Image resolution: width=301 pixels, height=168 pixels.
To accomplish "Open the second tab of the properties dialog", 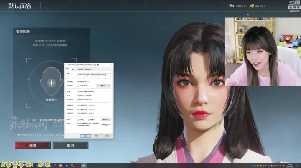I will click(x=73, y=69).
